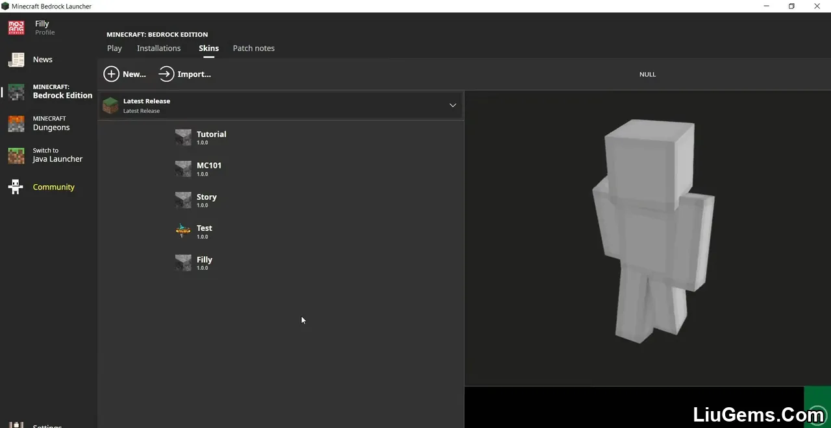
Task: Switch to the Installations tab
Action: tap(159, 48)
